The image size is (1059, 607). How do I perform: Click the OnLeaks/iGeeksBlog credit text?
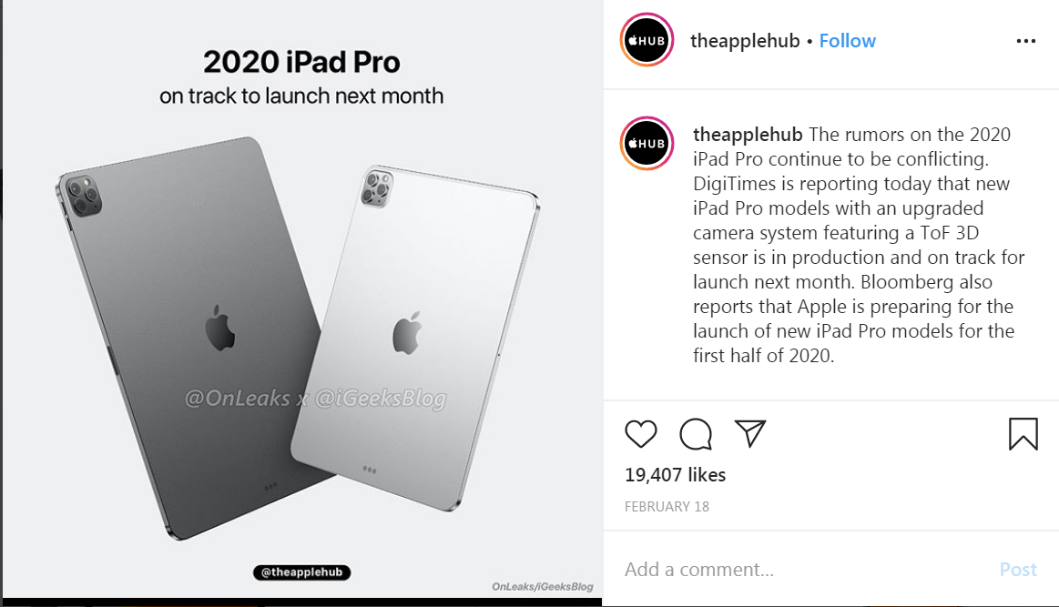click(543, 587)
